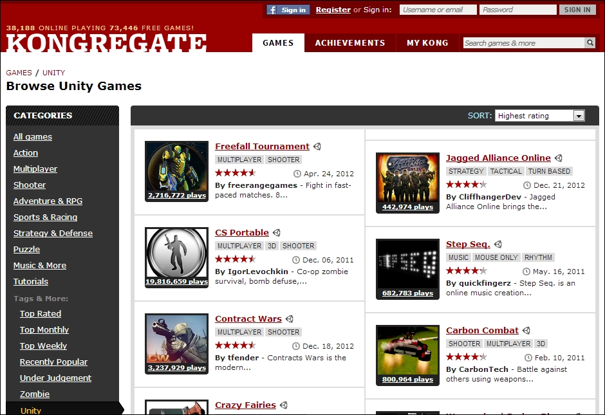Screen dimensions: 605x415
Task: Click the Password field
Action: pos(518,10)
